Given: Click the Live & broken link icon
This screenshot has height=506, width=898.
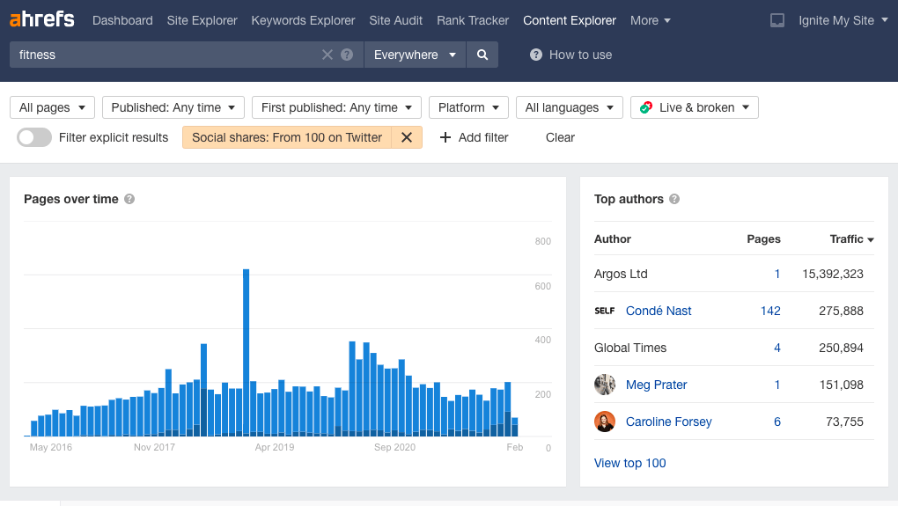Looking at the screenshot, I should tap(646, 107).
